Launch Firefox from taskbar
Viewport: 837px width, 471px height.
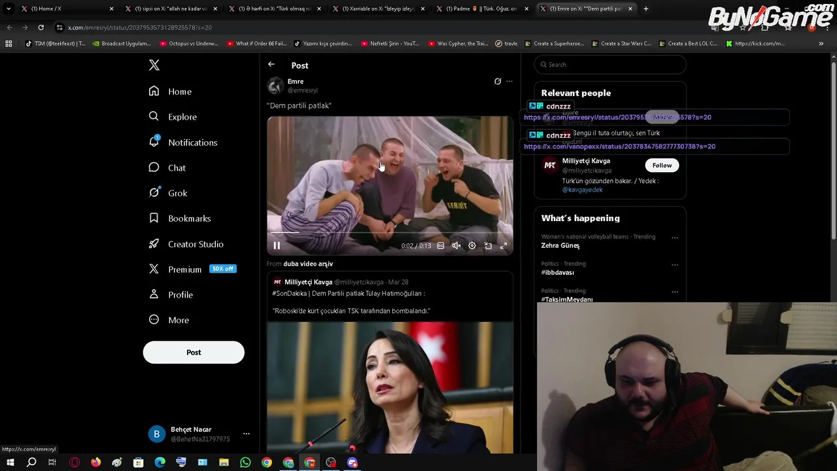95,462
